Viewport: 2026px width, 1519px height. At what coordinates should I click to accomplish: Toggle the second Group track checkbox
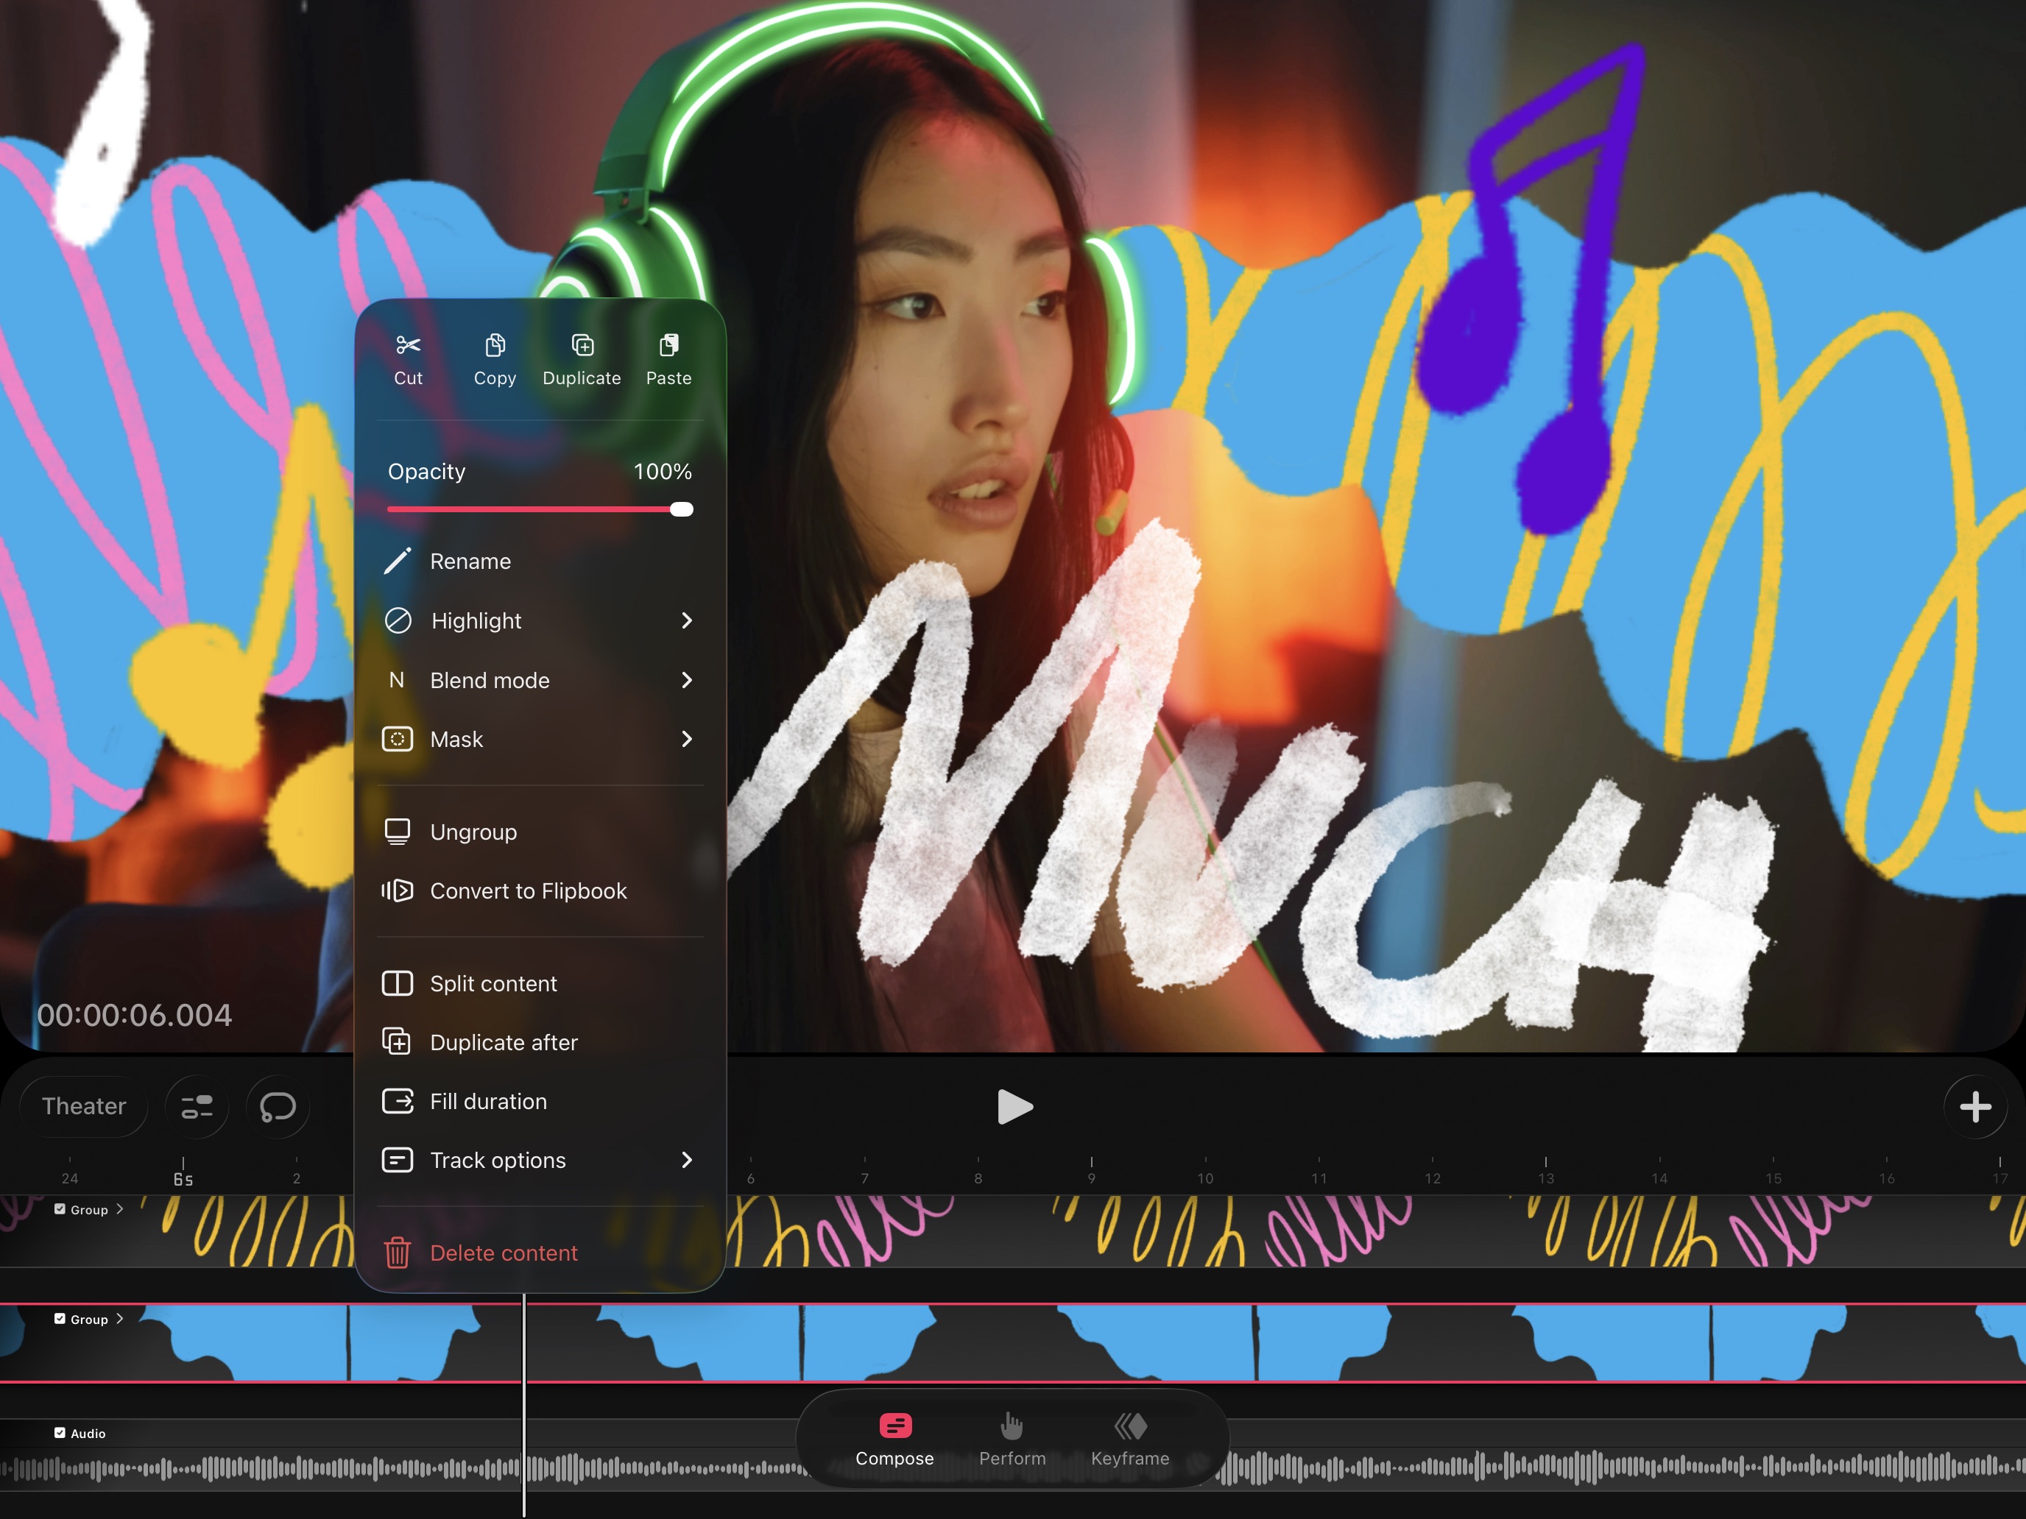pyautogui.click(x=60, y=1320)
